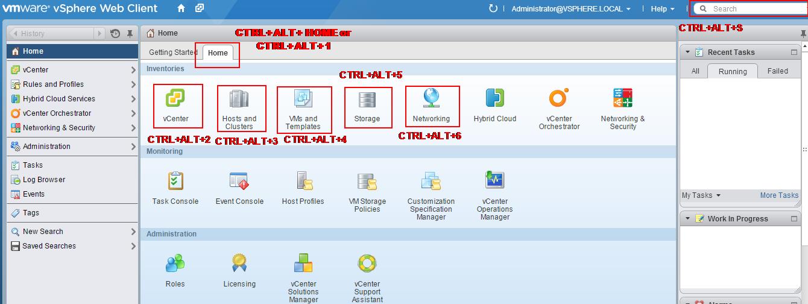Viewport: 808px width, 304px height.
Task: Expand New Search chevron in navigator
Action: tap(133, 232)
